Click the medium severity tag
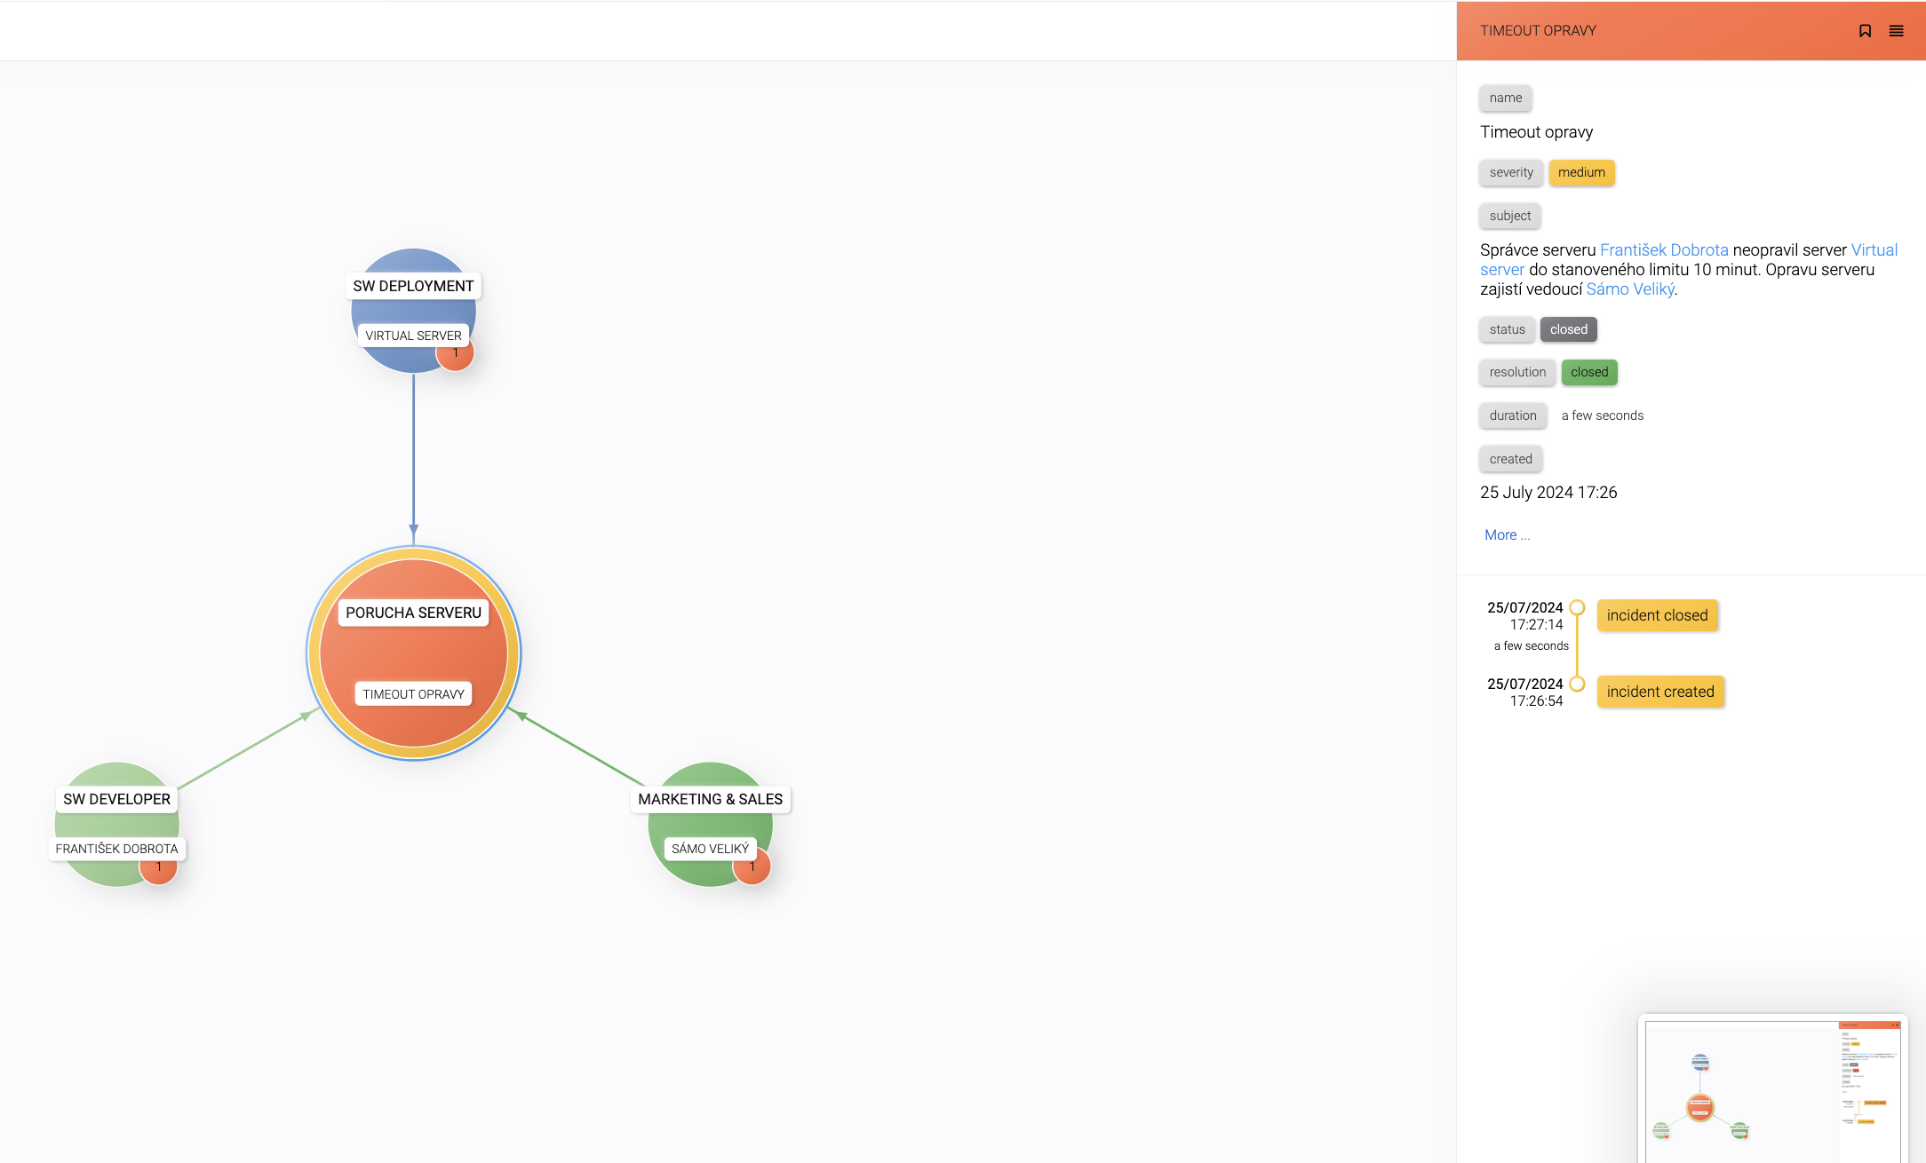The height and width of the screenshot is (1163, 1926). coord(1580,172)
